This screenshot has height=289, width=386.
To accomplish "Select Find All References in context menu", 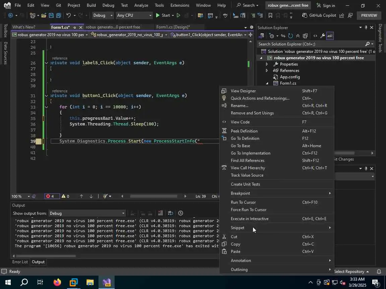I will (277, 161).
